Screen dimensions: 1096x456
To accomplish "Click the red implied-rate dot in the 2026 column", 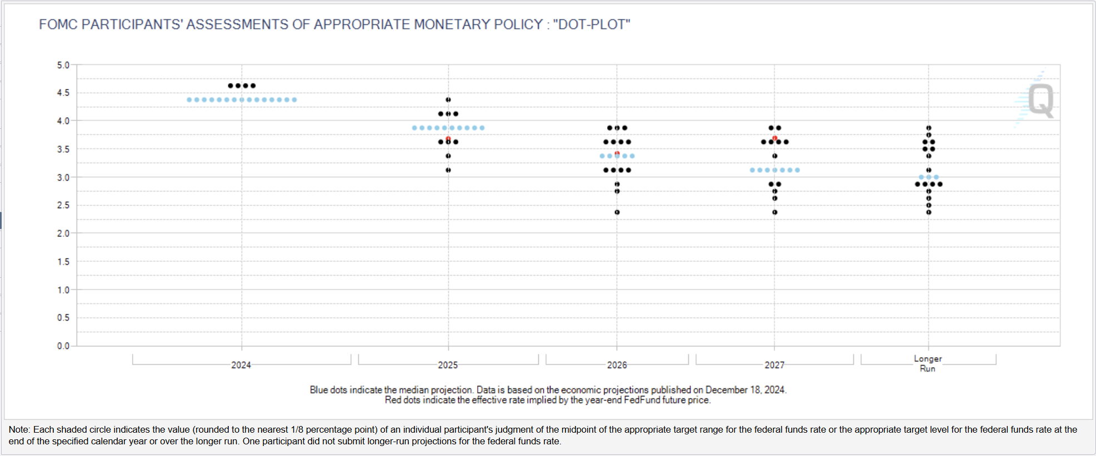I will pyautogui.click(x=617, y=153).
